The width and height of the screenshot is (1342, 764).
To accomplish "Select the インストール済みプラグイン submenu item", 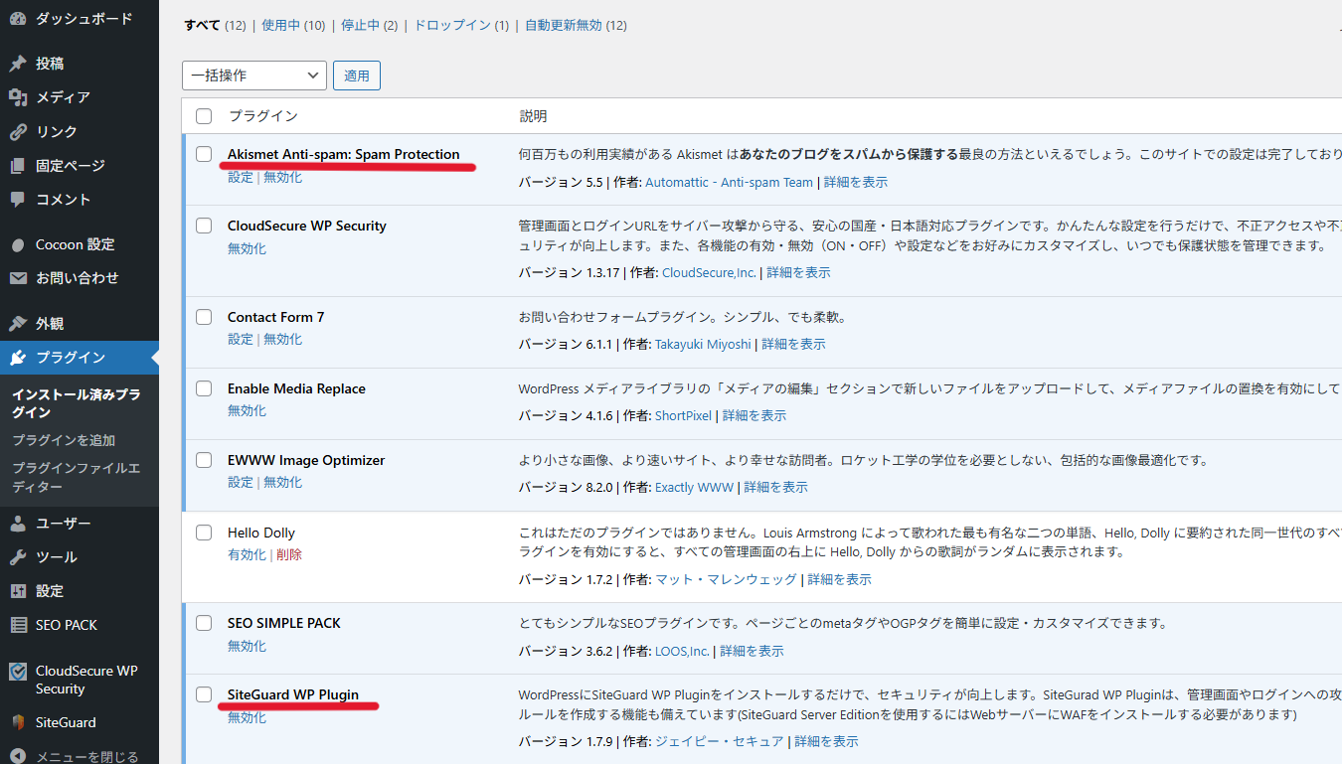I will click(76, 403).
